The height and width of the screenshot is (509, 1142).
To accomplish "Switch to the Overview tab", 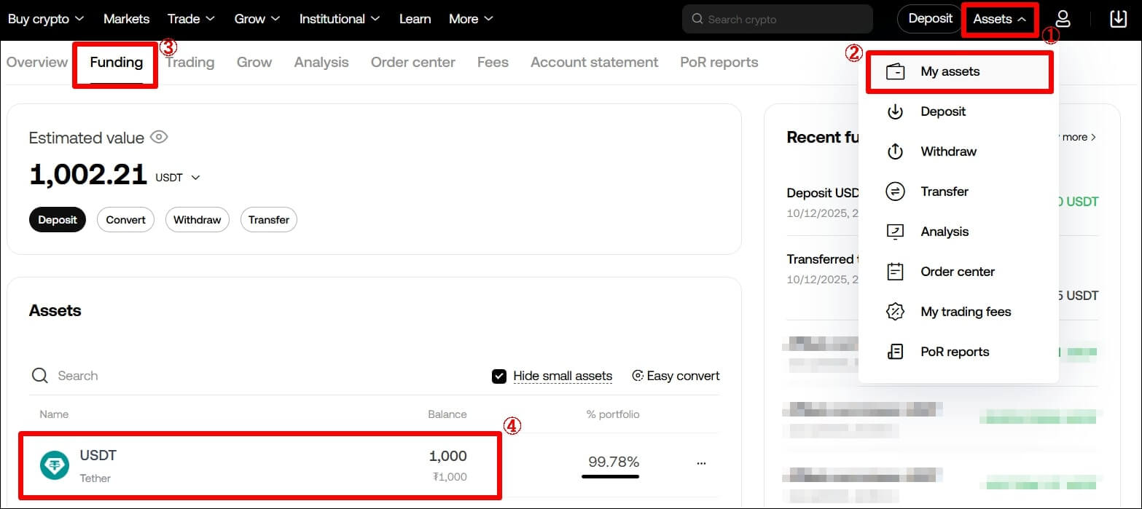I will click(37, 62).
